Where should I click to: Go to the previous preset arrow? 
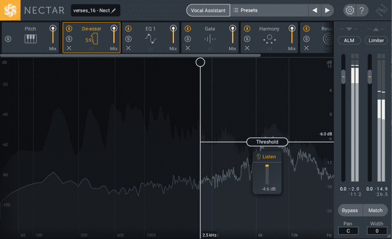click(x=315, y=10)
